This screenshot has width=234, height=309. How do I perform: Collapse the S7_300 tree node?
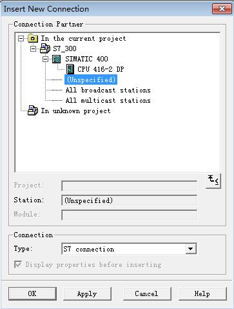click(33, 49)
